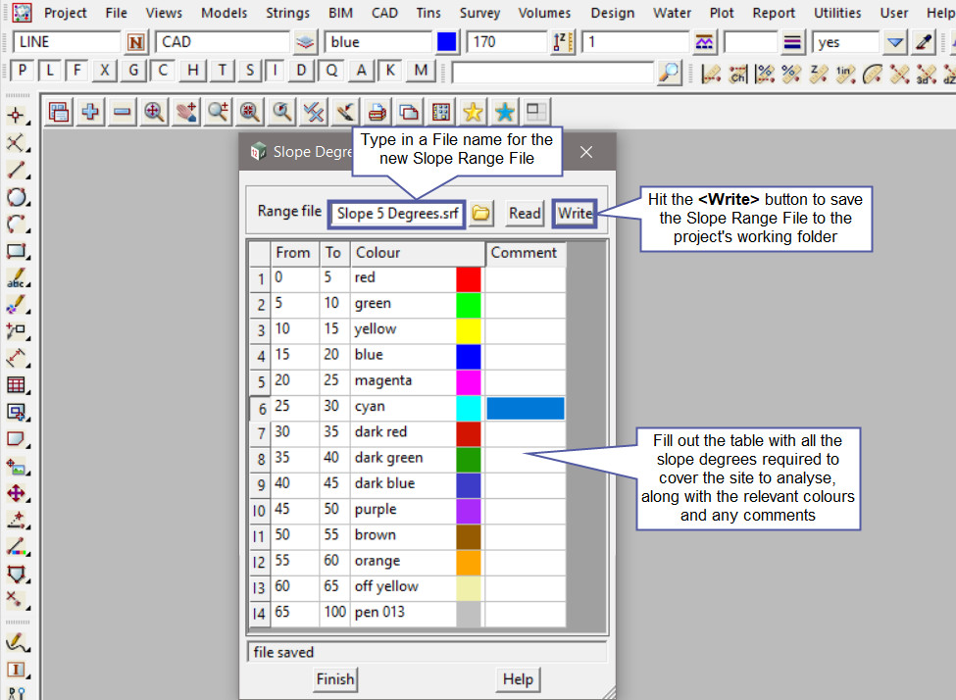This screenshot has width=956, height=700.
Task: Open the Survey menu
Action: pyautogui.click(x=479, y=13)
